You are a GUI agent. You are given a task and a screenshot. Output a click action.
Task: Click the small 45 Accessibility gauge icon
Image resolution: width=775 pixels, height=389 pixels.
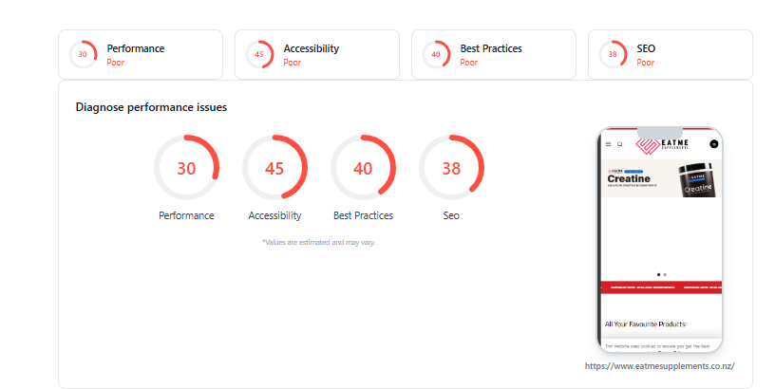259,54
